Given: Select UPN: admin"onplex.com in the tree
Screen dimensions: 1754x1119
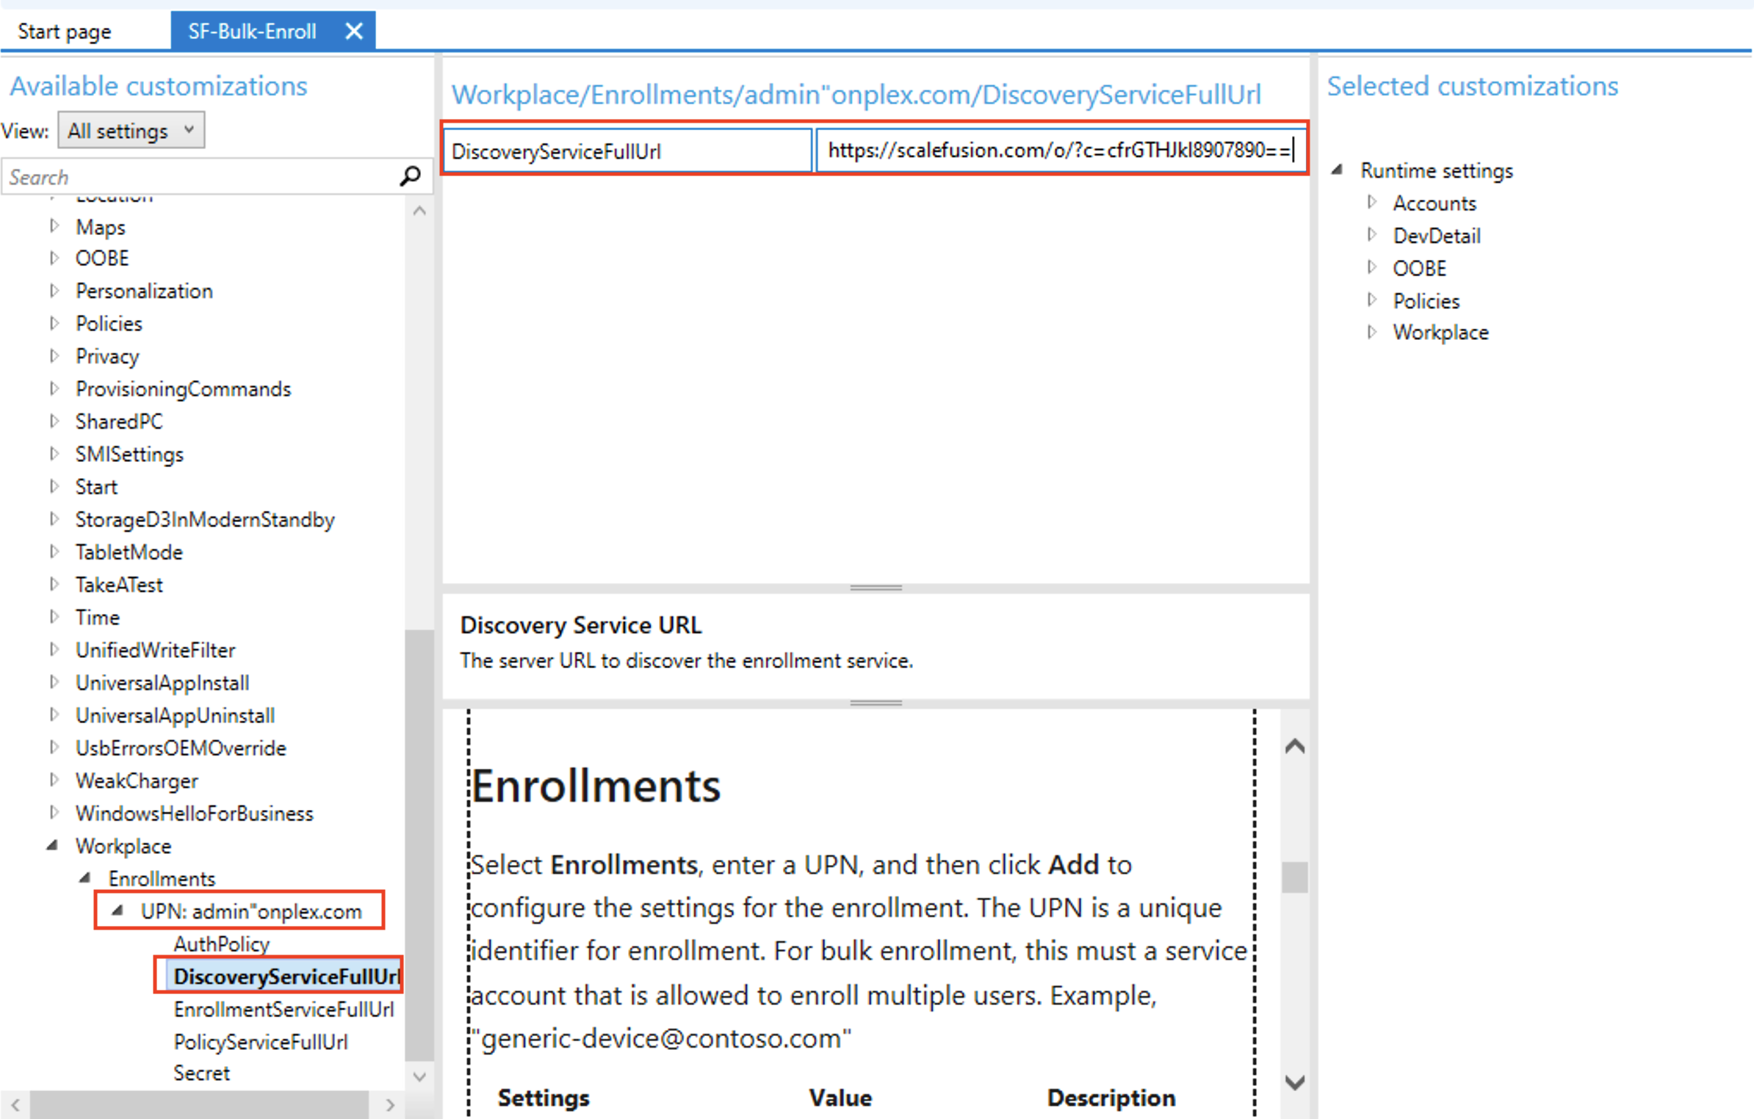Looking at the screenshot, I should (x=251, y=911).
